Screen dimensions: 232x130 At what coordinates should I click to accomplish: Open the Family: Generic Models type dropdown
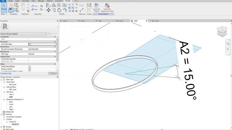tap(24, 34)
